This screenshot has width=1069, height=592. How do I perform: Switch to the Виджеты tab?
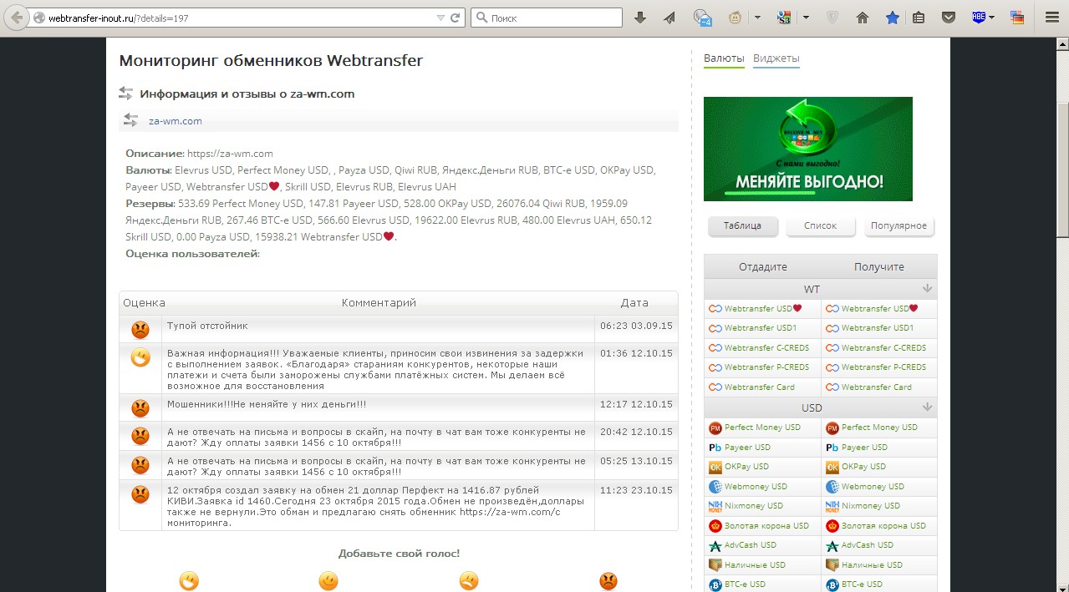coord(776,58)
